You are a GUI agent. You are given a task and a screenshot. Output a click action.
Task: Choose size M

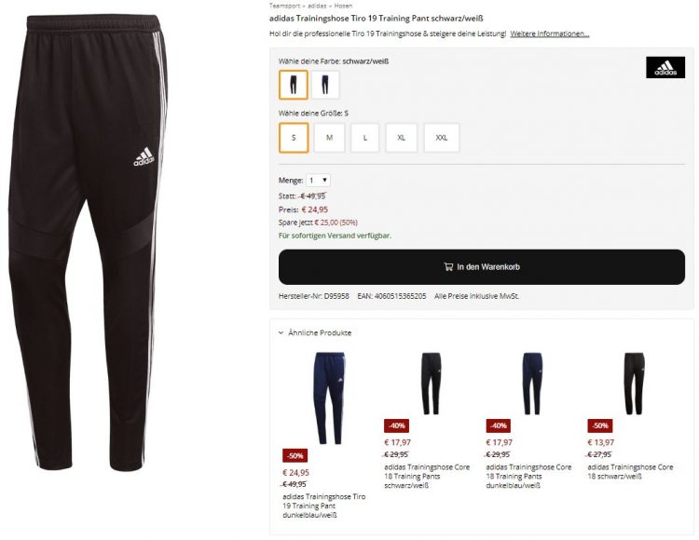point(329,138)
